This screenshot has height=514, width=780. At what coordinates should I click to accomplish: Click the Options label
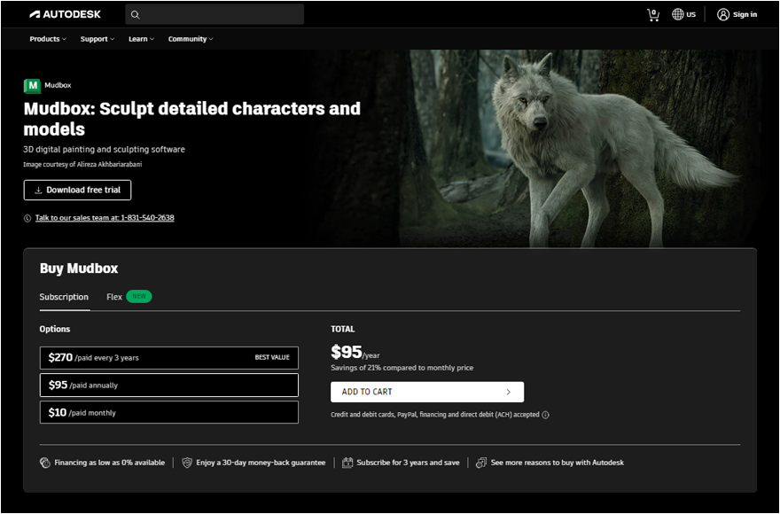(x=55, y=330)
